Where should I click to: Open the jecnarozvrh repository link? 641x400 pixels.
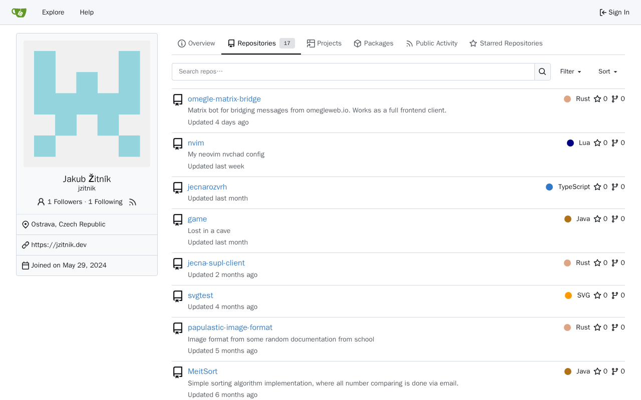[x=207, y=187]
